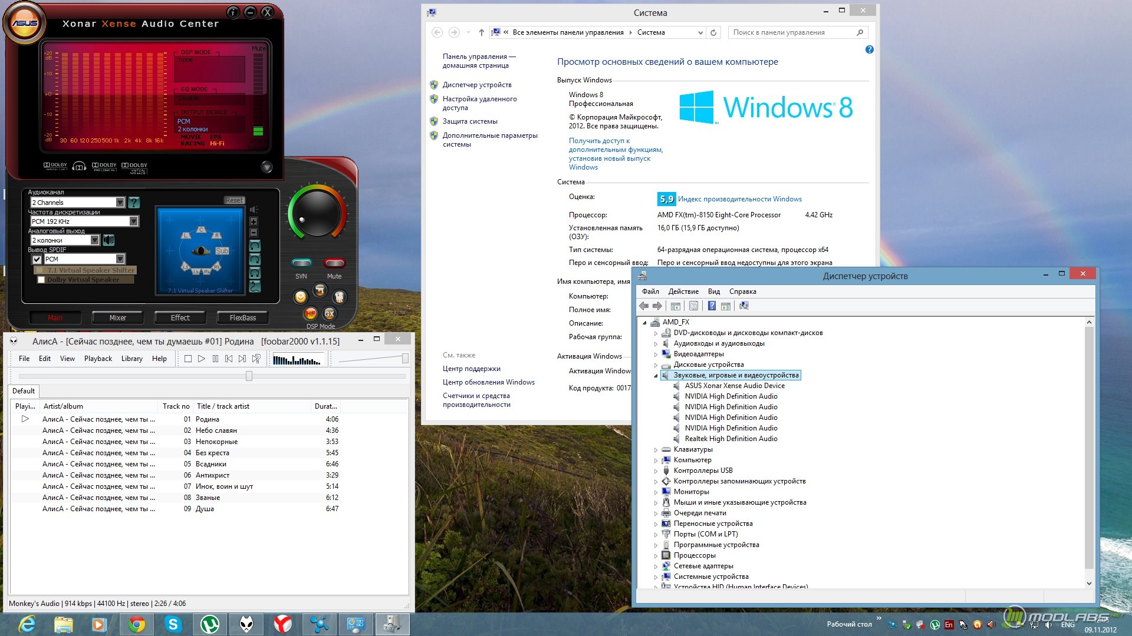Open the Playback menu in foobar2000

(x=98, y=359)
